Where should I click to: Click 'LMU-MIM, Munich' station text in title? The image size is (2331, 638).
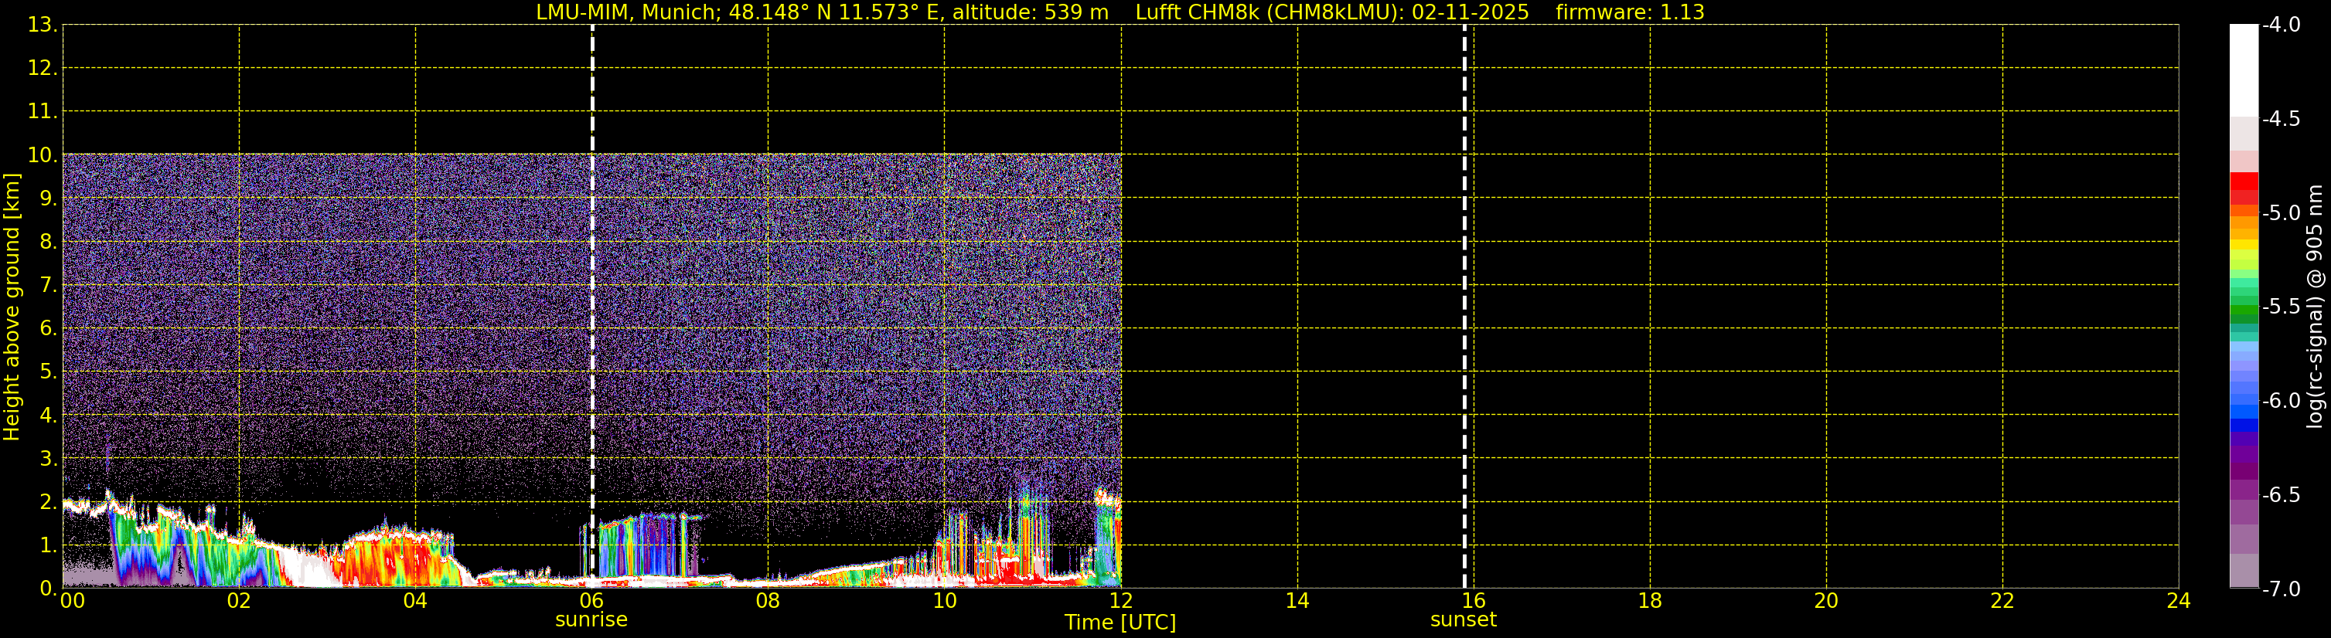pyautogui.click(x=627, y=12)
